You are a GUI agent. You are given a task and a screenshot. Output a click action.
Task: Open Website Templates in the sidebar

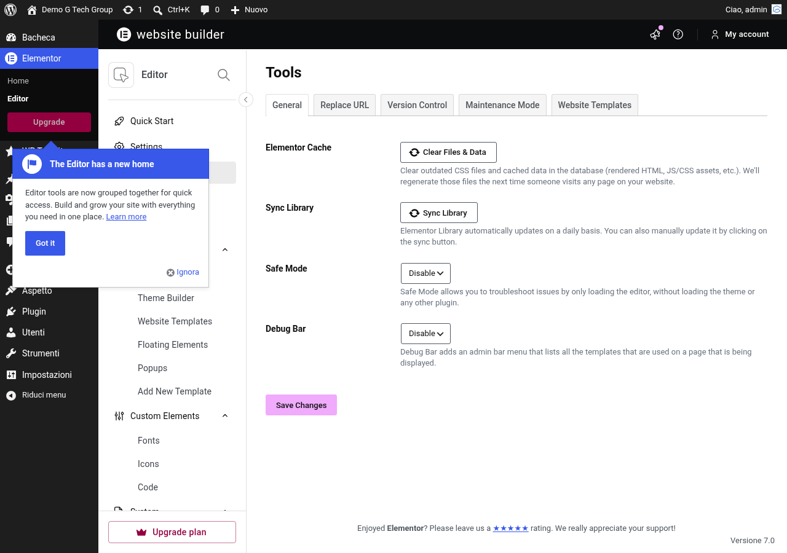pyautogui.click(x=175, y=321)
